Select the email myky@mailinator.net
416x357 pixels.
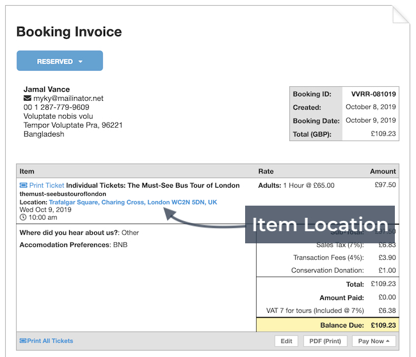(68, 98)
